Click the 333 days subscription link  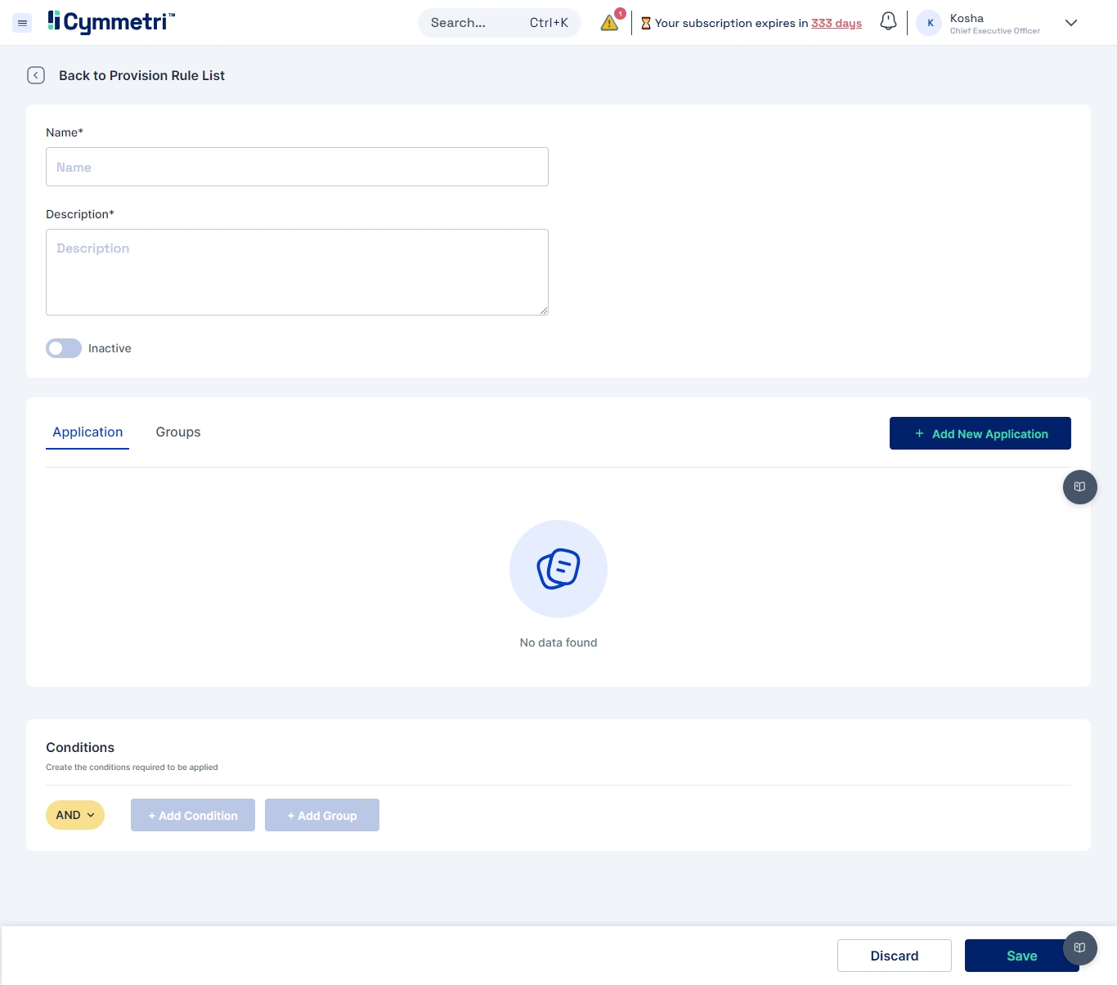pos(836,23)
